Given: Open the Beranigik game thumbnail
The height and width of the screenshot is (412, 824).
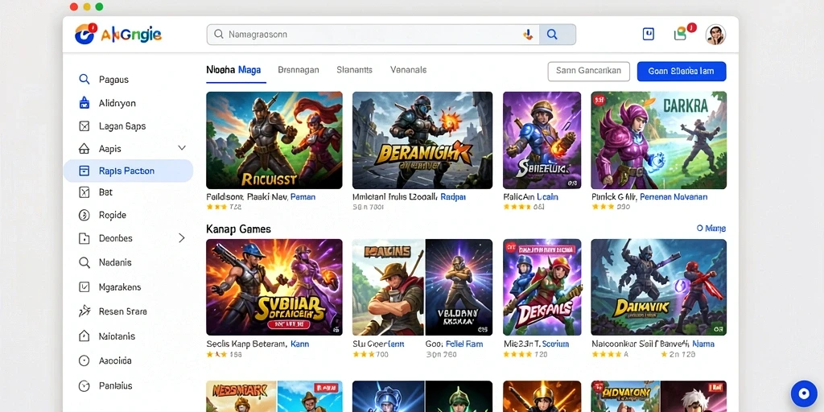Looking at the screenshot, I should (422, 140).
